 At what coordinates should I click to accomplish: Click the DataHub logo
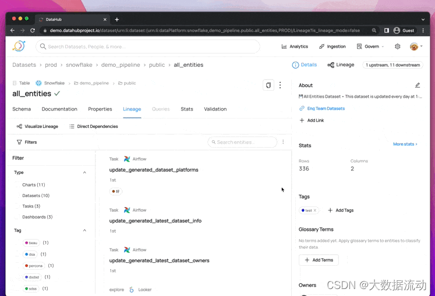coord(19,46)
